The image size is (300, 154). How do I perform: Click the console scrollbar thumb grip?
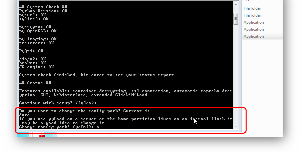(236, 19)
